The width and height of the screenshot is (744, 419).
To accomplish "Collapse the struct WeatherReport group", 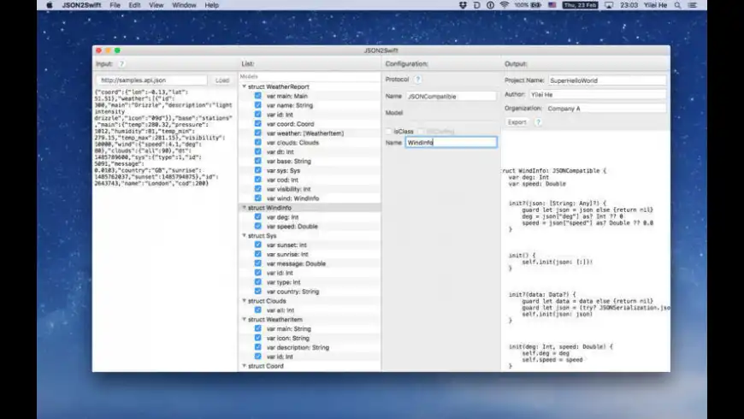I will [x=243, y=86].
